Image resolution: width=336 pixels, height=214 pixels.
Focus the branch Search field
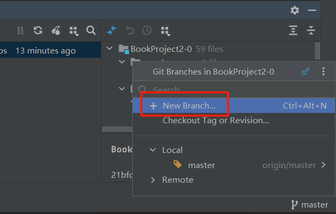tap(234, 89)
